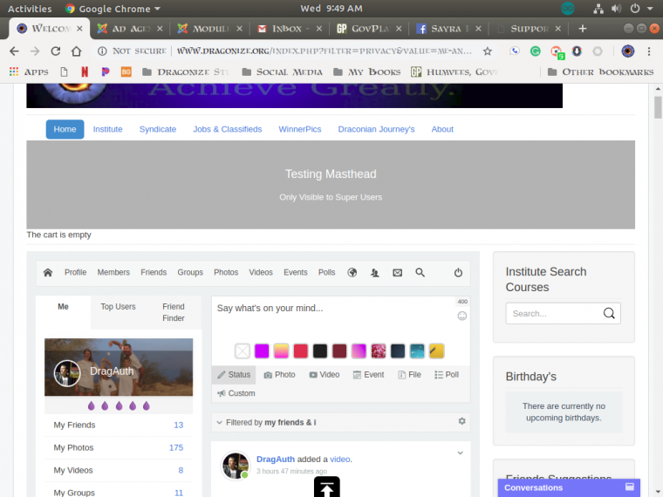Open the emoji picker smiley icon
This screenshot has width=663, height=497.
tap(462, 316)
